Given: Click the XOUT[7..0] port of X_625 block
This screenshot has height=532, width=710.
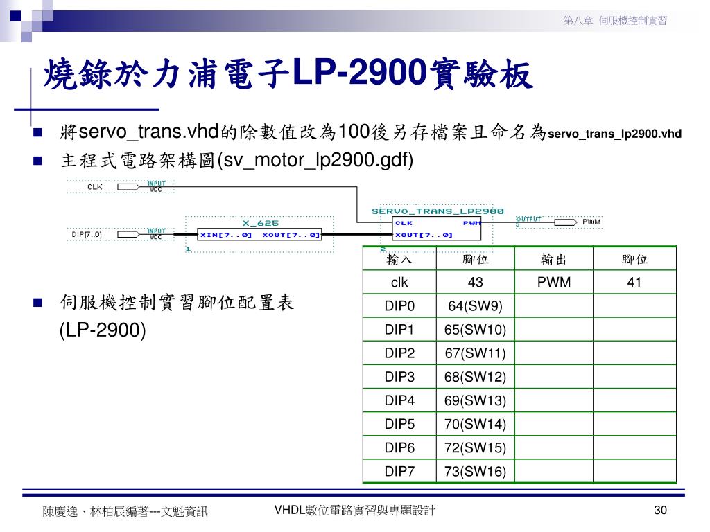Looking at the screenshot, I should coord(291,235).
